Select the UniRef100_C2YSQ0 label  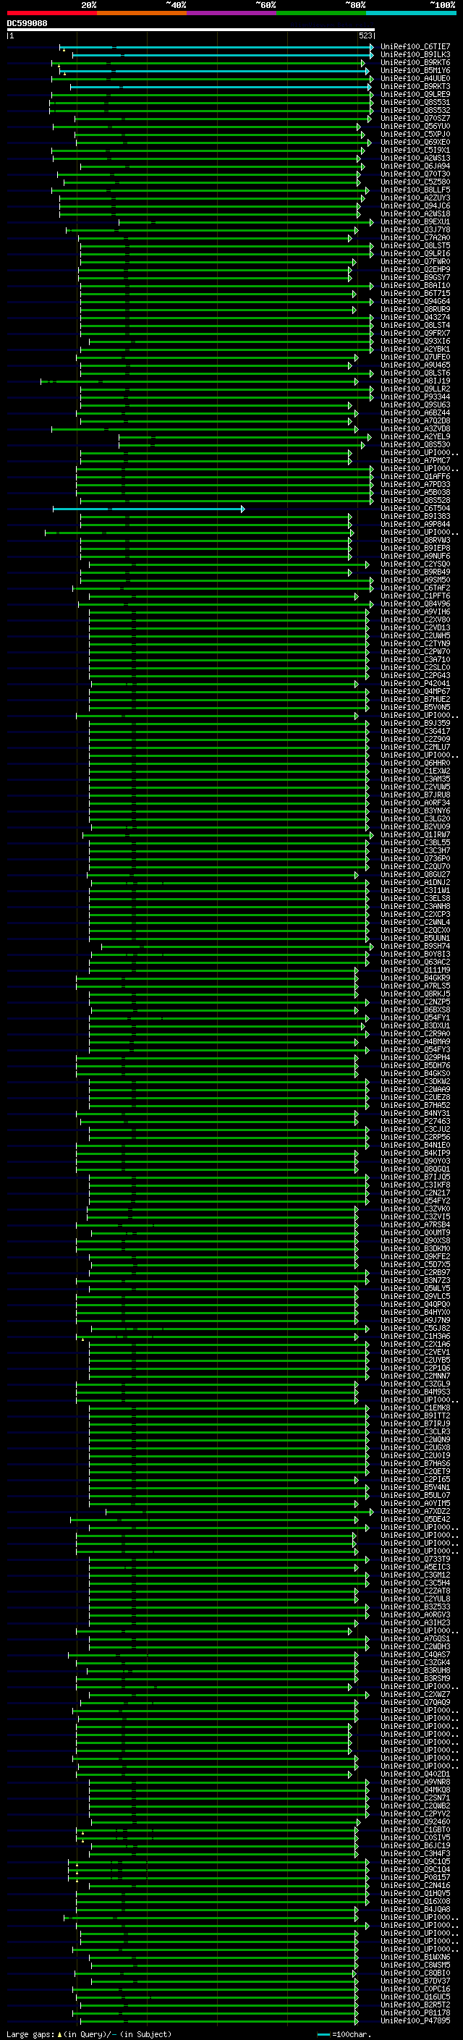click(415, 564)
